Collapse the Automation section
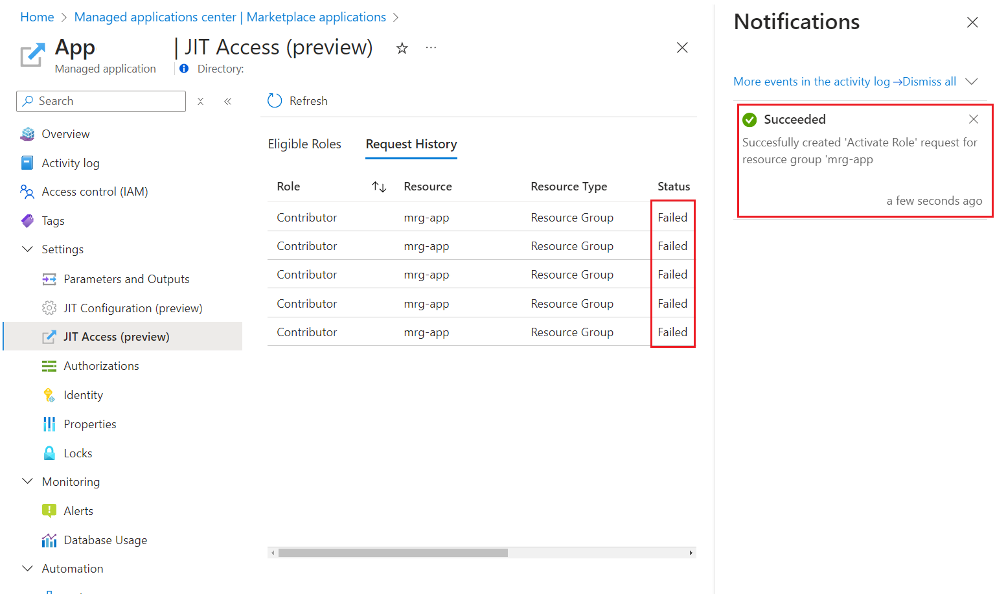The height and width of the screenshot is (594, 1006). click(x=27, y=568)
